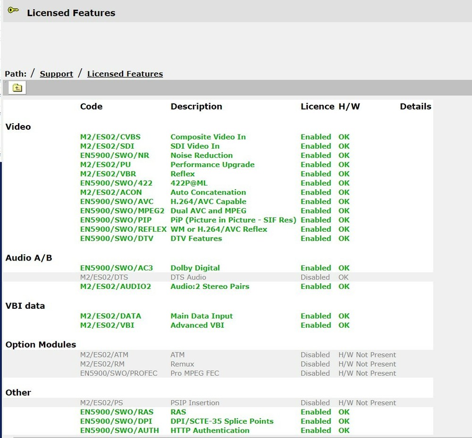Select the Main Data Input description
The width and height of the screenshot is (472, 438).
202,316
